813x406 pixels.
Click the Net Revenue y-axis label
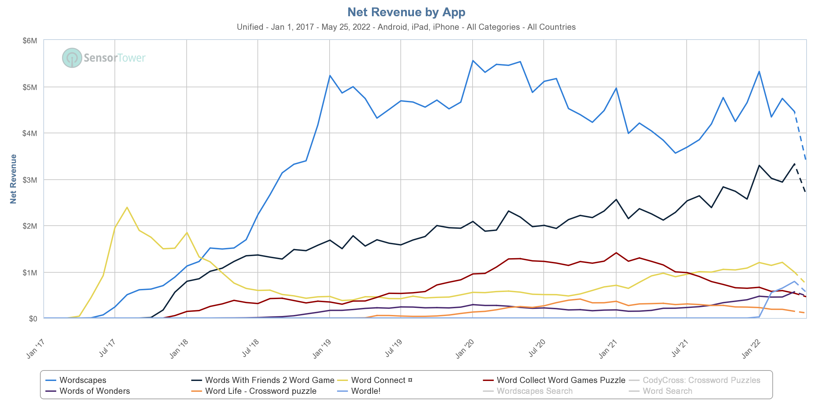pos(13,179)
